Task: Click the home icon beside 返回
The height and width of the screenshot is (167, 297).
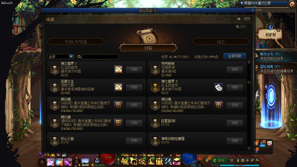Action: click(x=239, y=19)
